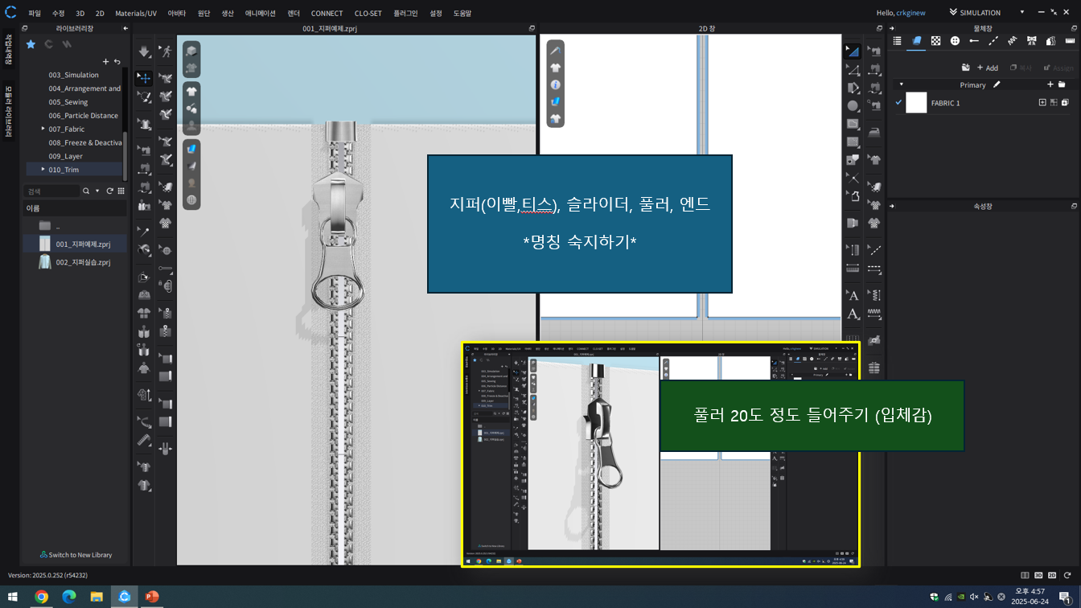This screenshot has height=608, width=1081.
Task: Expand the 007_Fabric tree arrow
Action: click(x=43, y=129)
